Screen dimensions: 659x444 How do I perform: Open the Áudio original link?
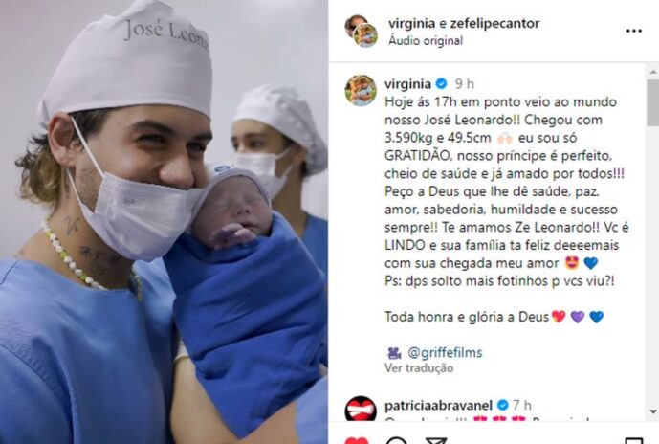point(426,41)
